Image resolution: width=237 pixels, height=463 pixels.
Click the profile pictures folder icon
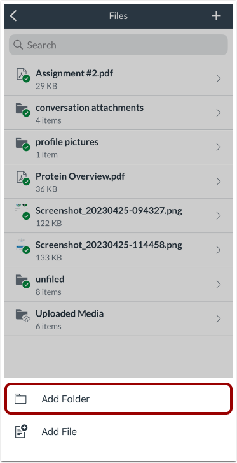[x=22, y=144]
